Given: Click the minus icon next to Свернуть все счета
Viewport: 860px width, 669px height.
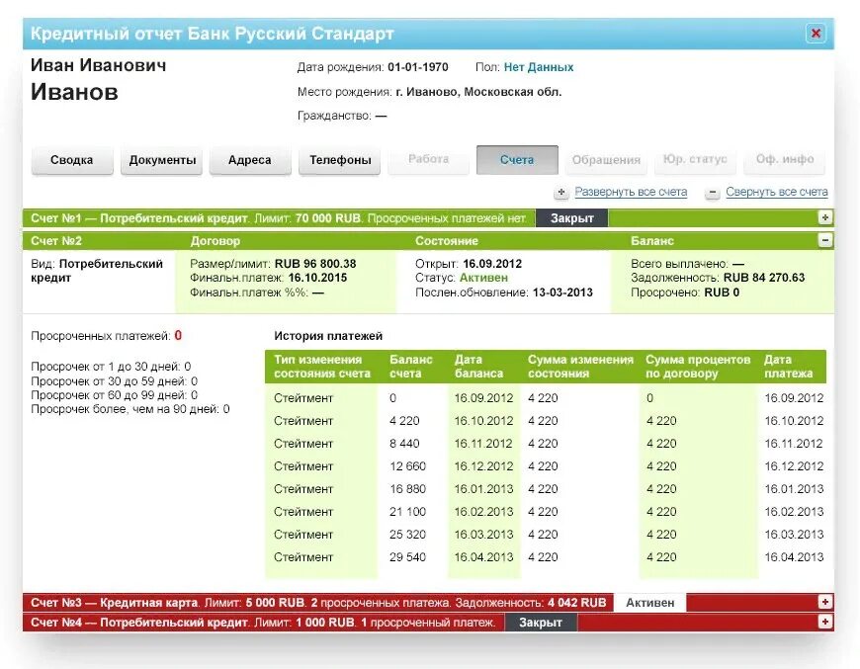Looking at the screenshot, I should pos(712,193).
